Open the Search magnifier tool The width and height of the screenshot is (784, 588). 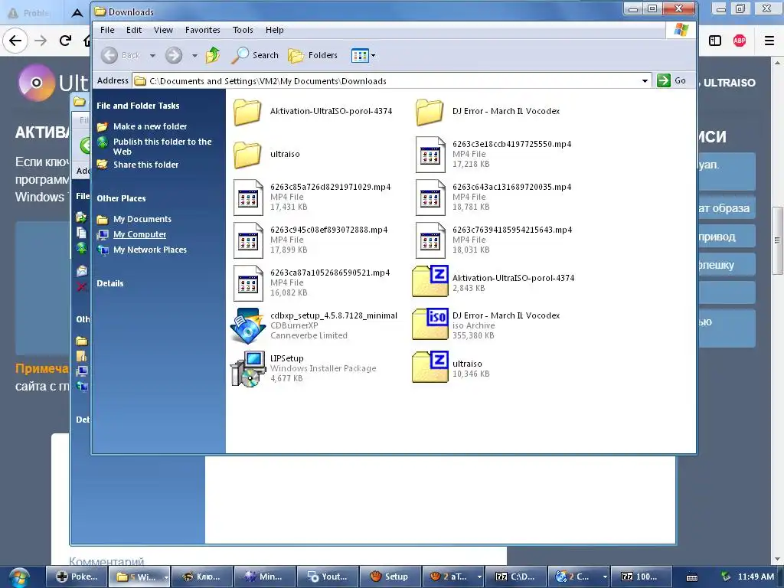[x=255, y=55]
